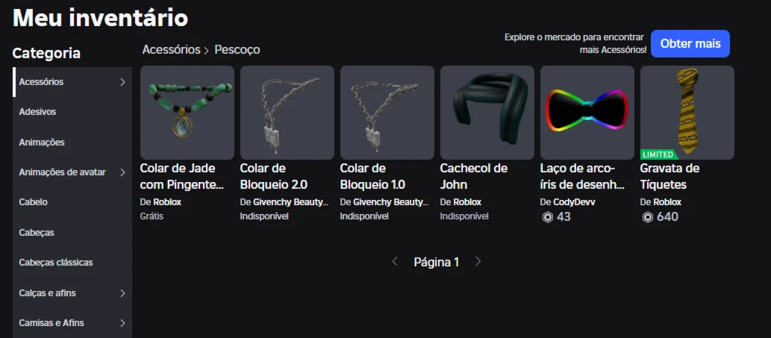This screenshot has height=338, width=771.
Task: Click the Colar de Bloqueio 1.0 title
Action: click(372, 177)
